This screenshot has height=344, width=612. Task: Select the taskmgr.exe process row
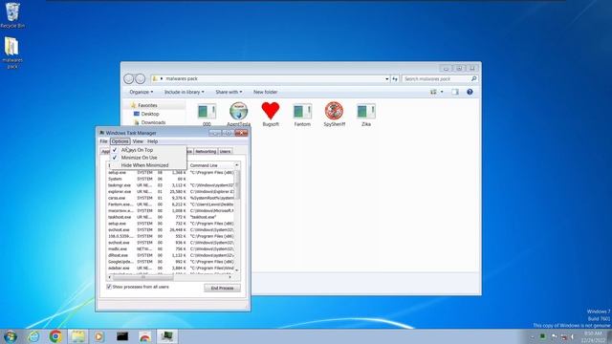click(171, 185)
